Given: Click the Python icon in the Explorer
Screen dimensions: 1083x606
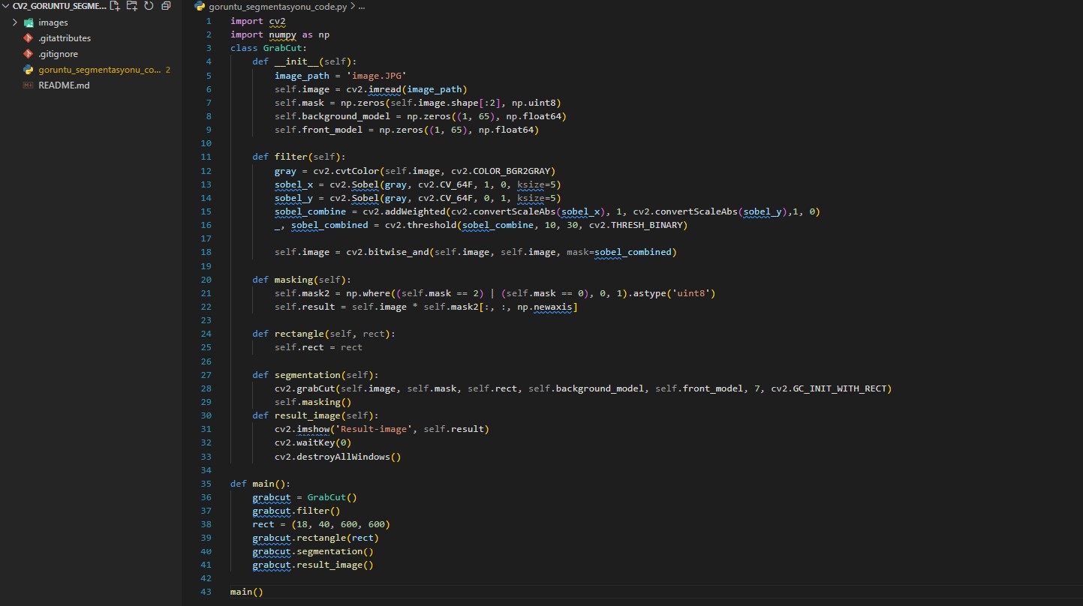Looking at the screenshot, I should [x=29, y=70].
